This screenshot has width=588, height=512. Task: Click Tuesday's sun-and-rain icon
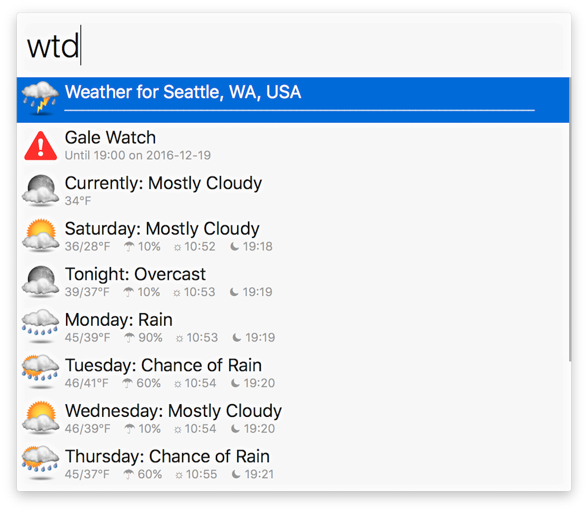(x=40, y=372)
